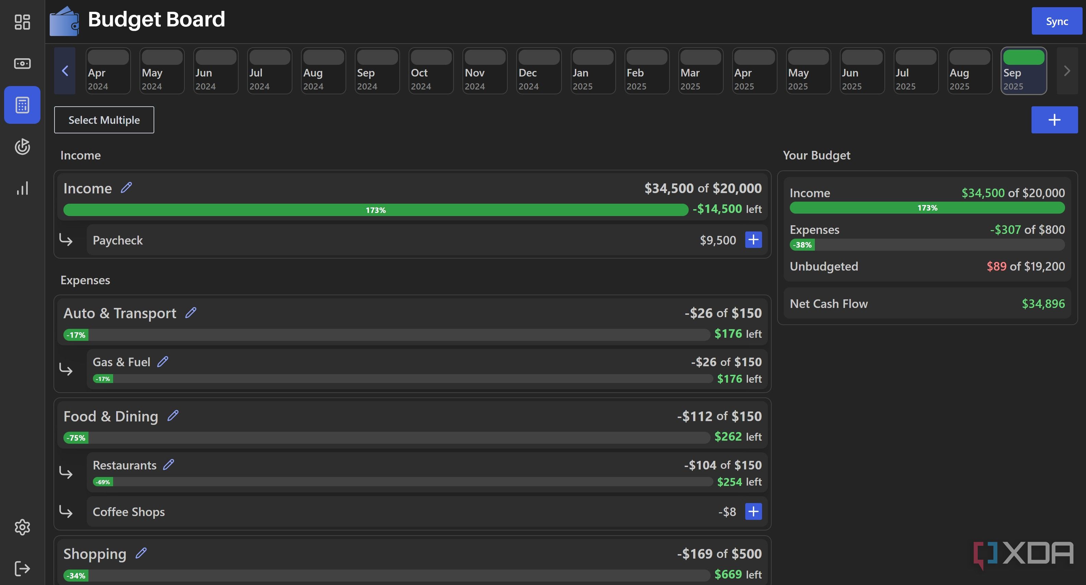
Task: Select the Apr 2024 month card
Action: click(108, 70)
